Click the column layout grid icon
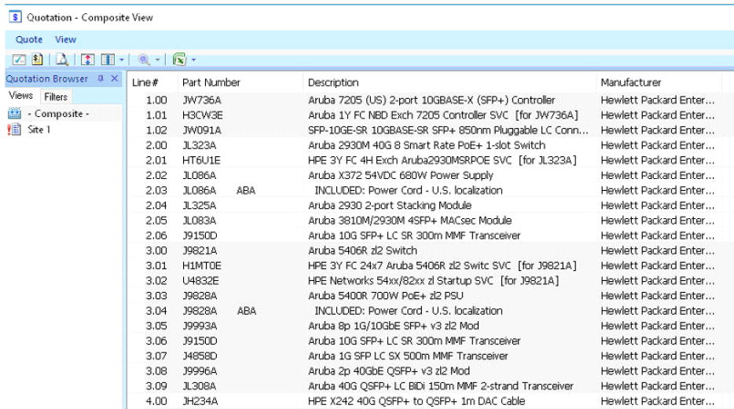The height and width of the screenshot is (409, 734). pos(108,60)
